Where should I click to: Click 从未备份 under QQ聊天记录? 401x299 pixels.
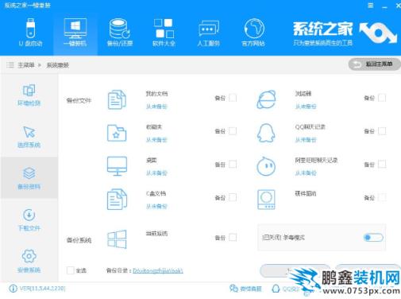click(306, 140)
